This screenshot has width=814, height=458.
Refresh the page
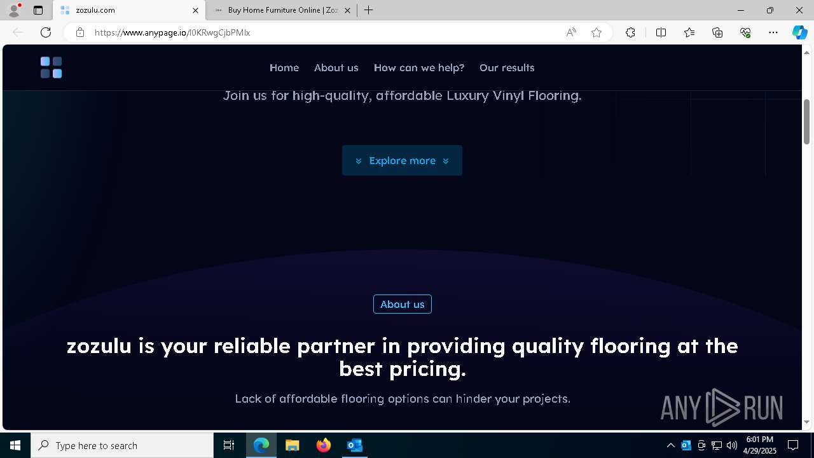pos(46,32)
